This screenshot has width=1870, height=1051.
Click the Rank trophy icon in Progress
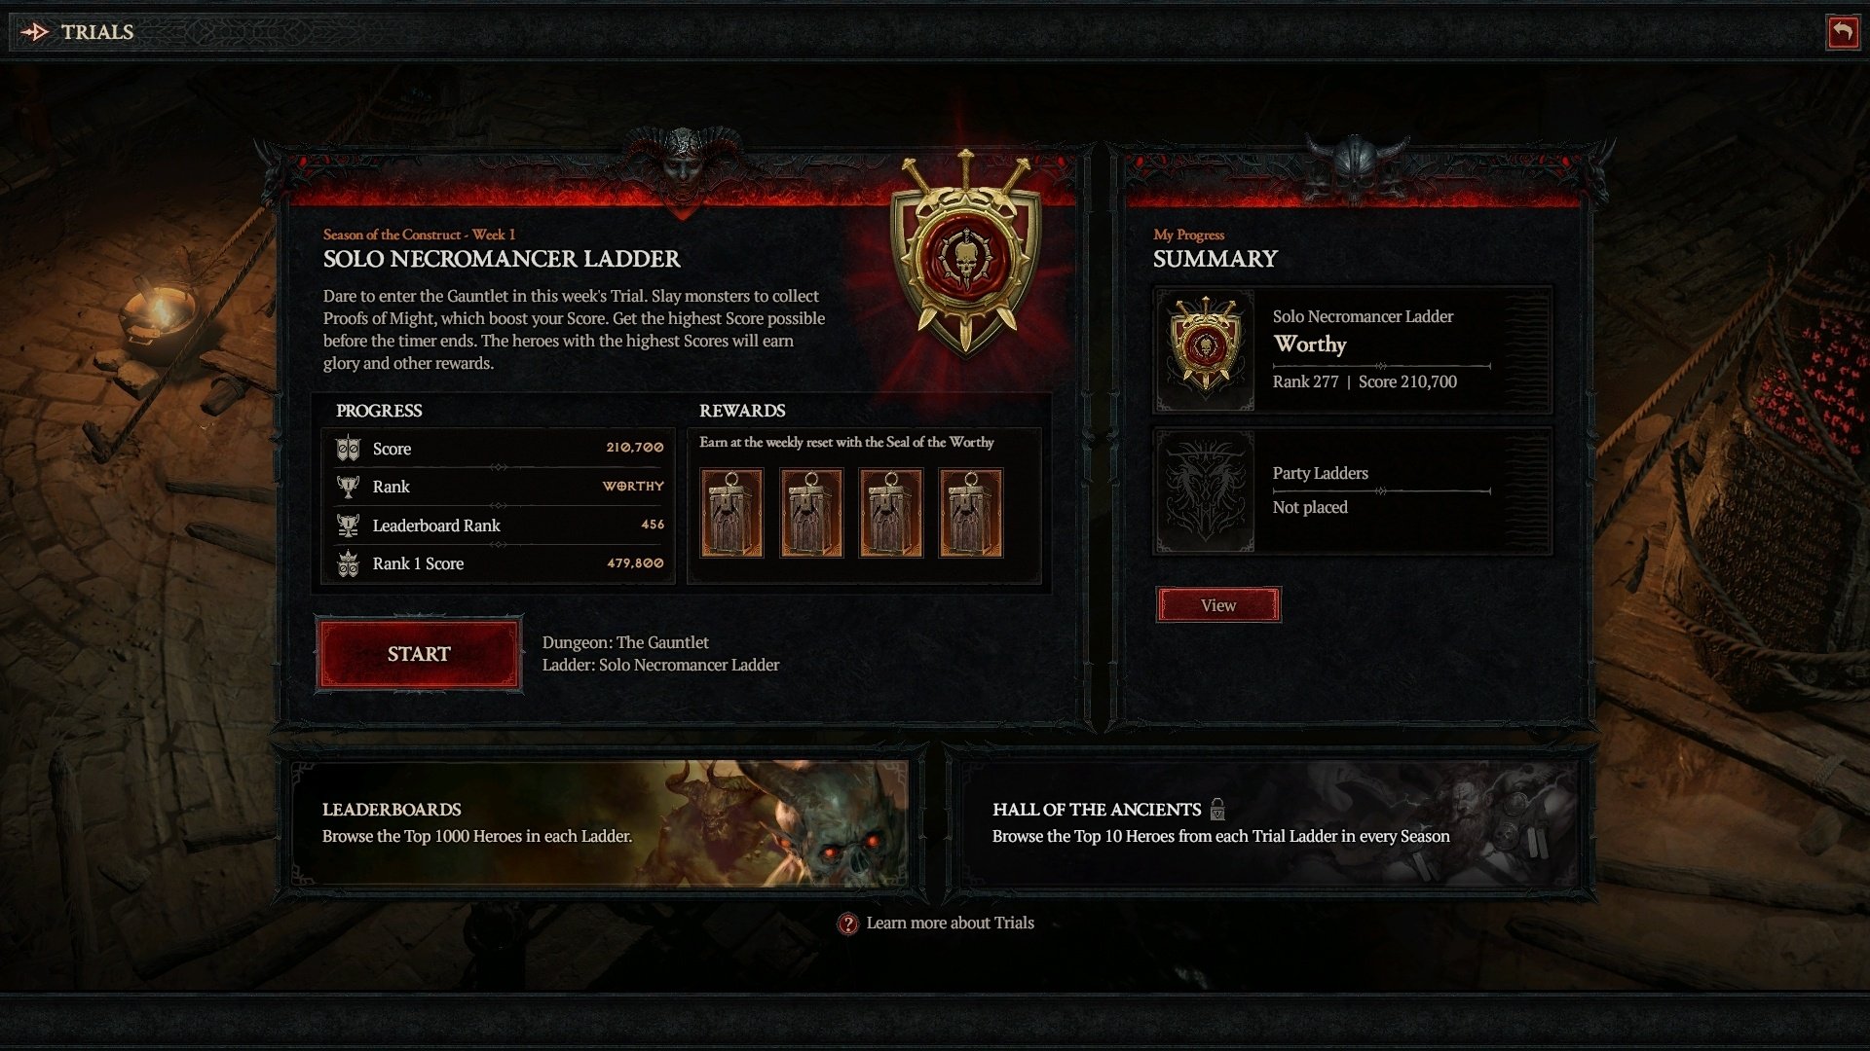[347, 485]
